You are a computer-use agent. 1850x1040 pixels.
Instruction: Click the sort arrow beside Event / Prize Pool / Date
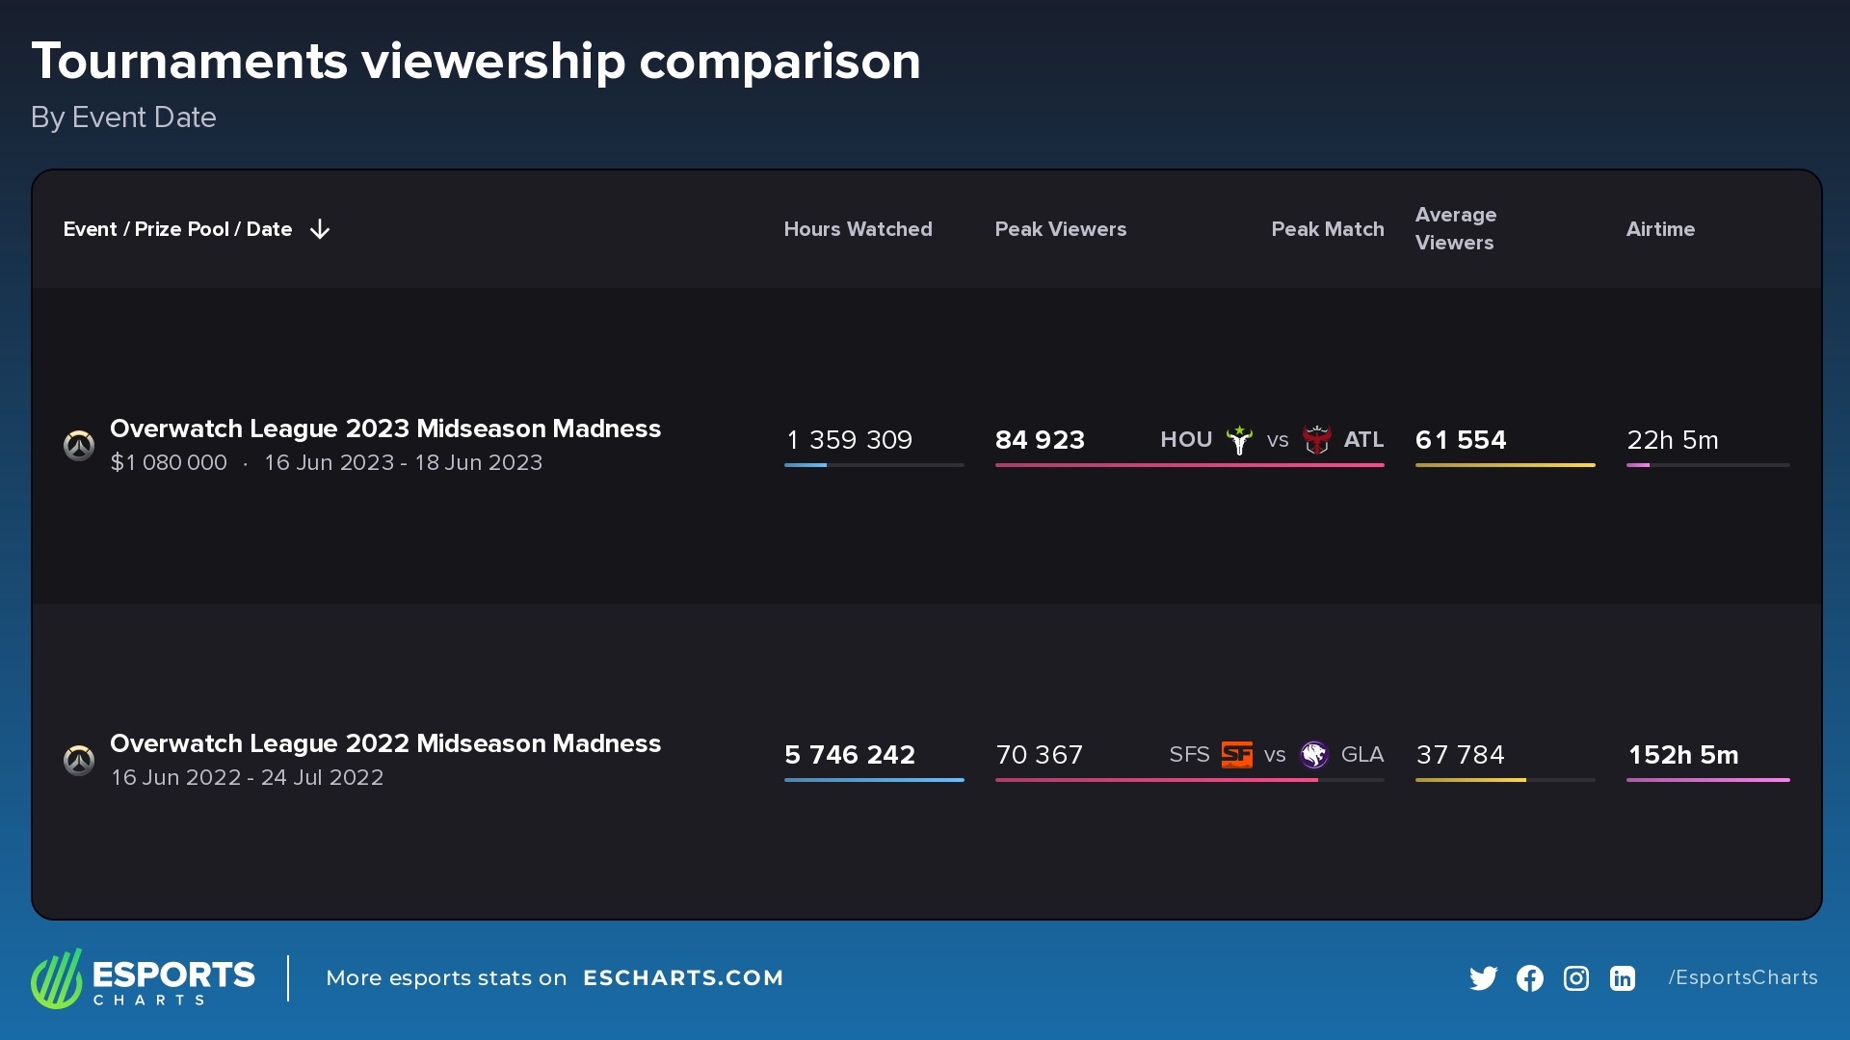tap(320, 229)
